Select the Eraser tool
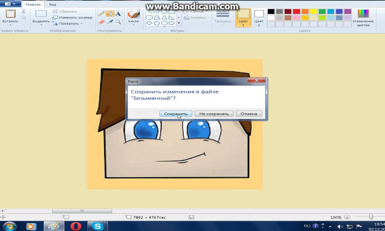The width and height of the screenshot is (385, 231). [x=101, y=22]
